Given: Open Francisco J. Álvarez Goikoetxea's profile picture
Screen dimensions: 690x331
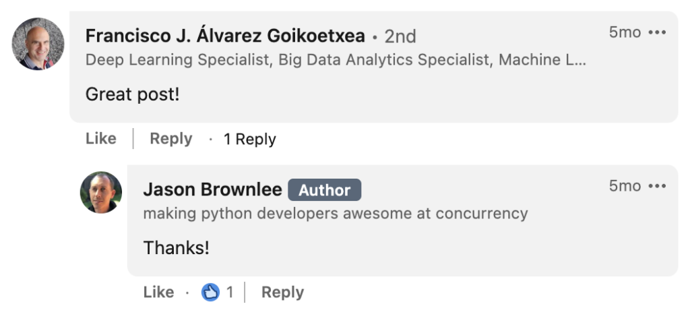Looking at the screenshot, I should 38,43.
